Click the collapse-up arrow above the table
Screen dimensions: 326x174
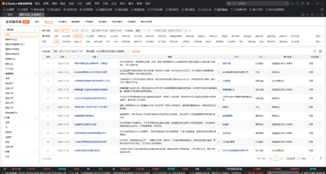(x=315, y=51)
